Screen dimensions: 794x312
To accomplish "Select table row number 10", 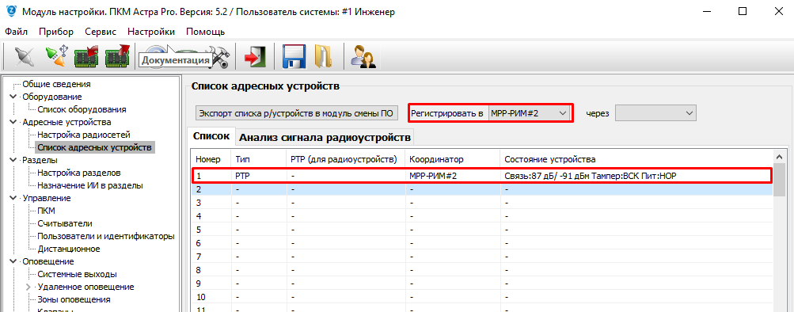I will coord(481,297).
